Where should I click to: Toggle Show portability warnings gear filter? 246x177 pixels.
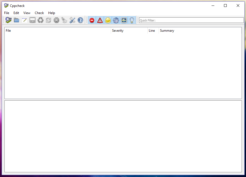point(116,20)
